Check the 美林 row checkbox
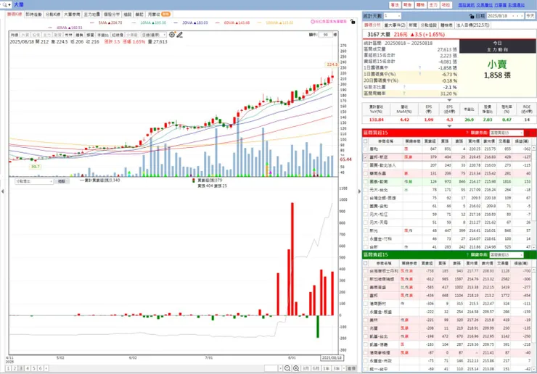 coord(366,320)
